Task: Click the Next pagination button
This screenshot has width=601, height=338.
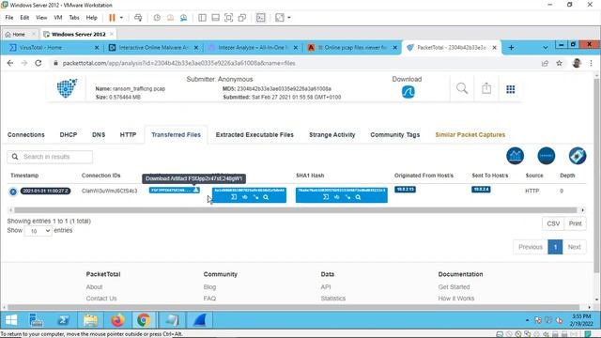Action: click(574, 247)
